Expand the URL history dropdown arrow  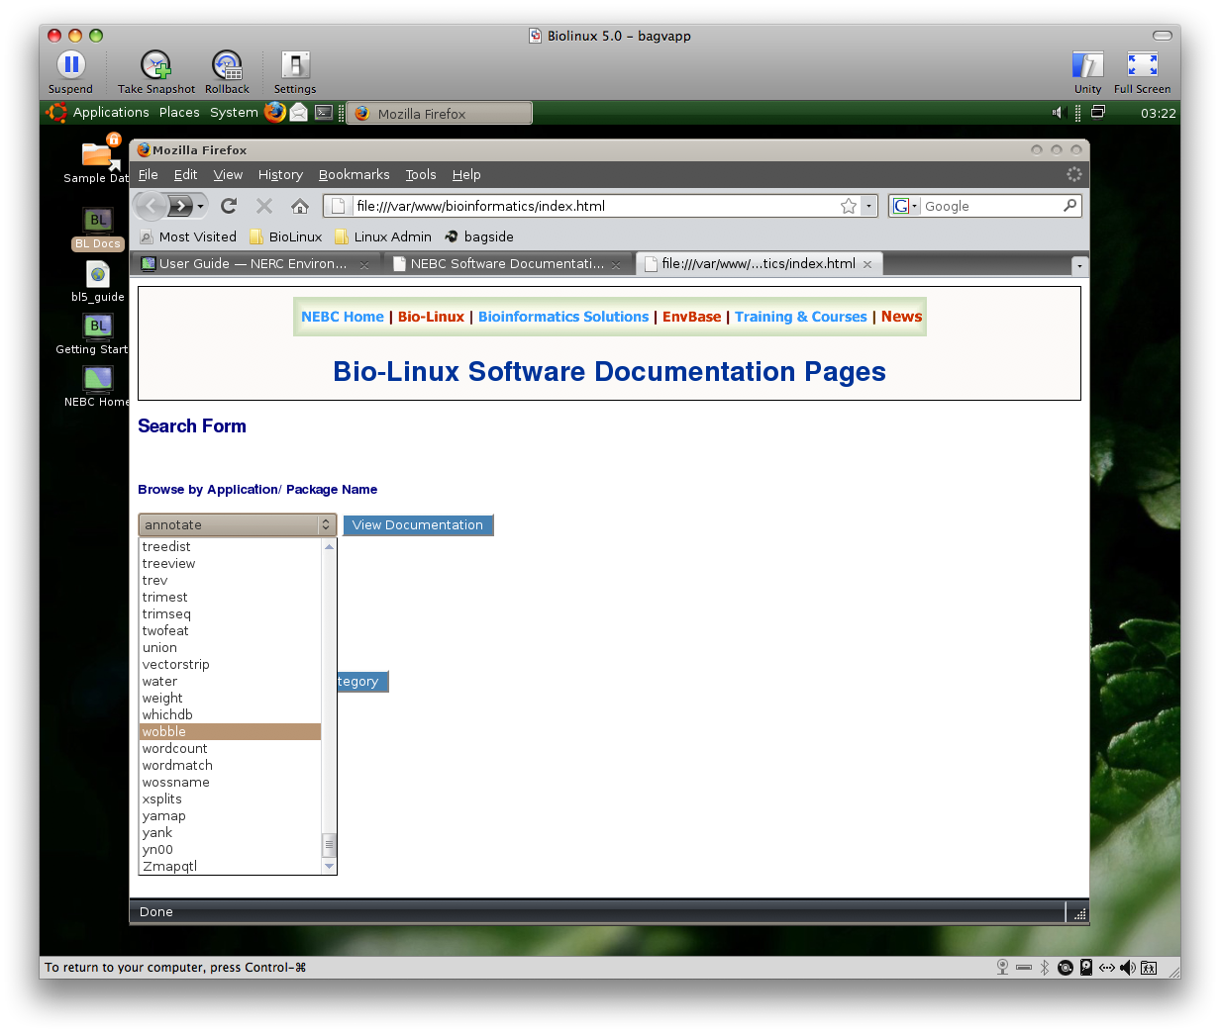click(869, 206)
